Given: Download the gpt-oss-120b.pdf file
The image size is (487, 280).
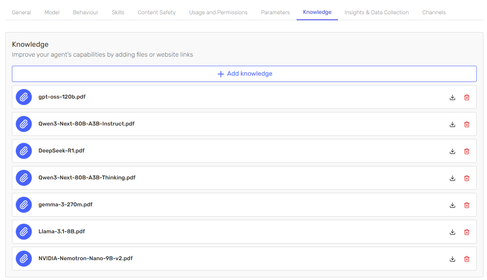Looking at the screenshot, I should pos(452,97).
